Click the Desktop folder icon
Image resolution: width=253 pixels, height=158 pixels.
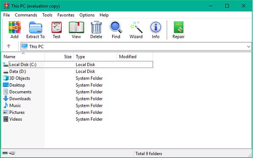(6, 85)
